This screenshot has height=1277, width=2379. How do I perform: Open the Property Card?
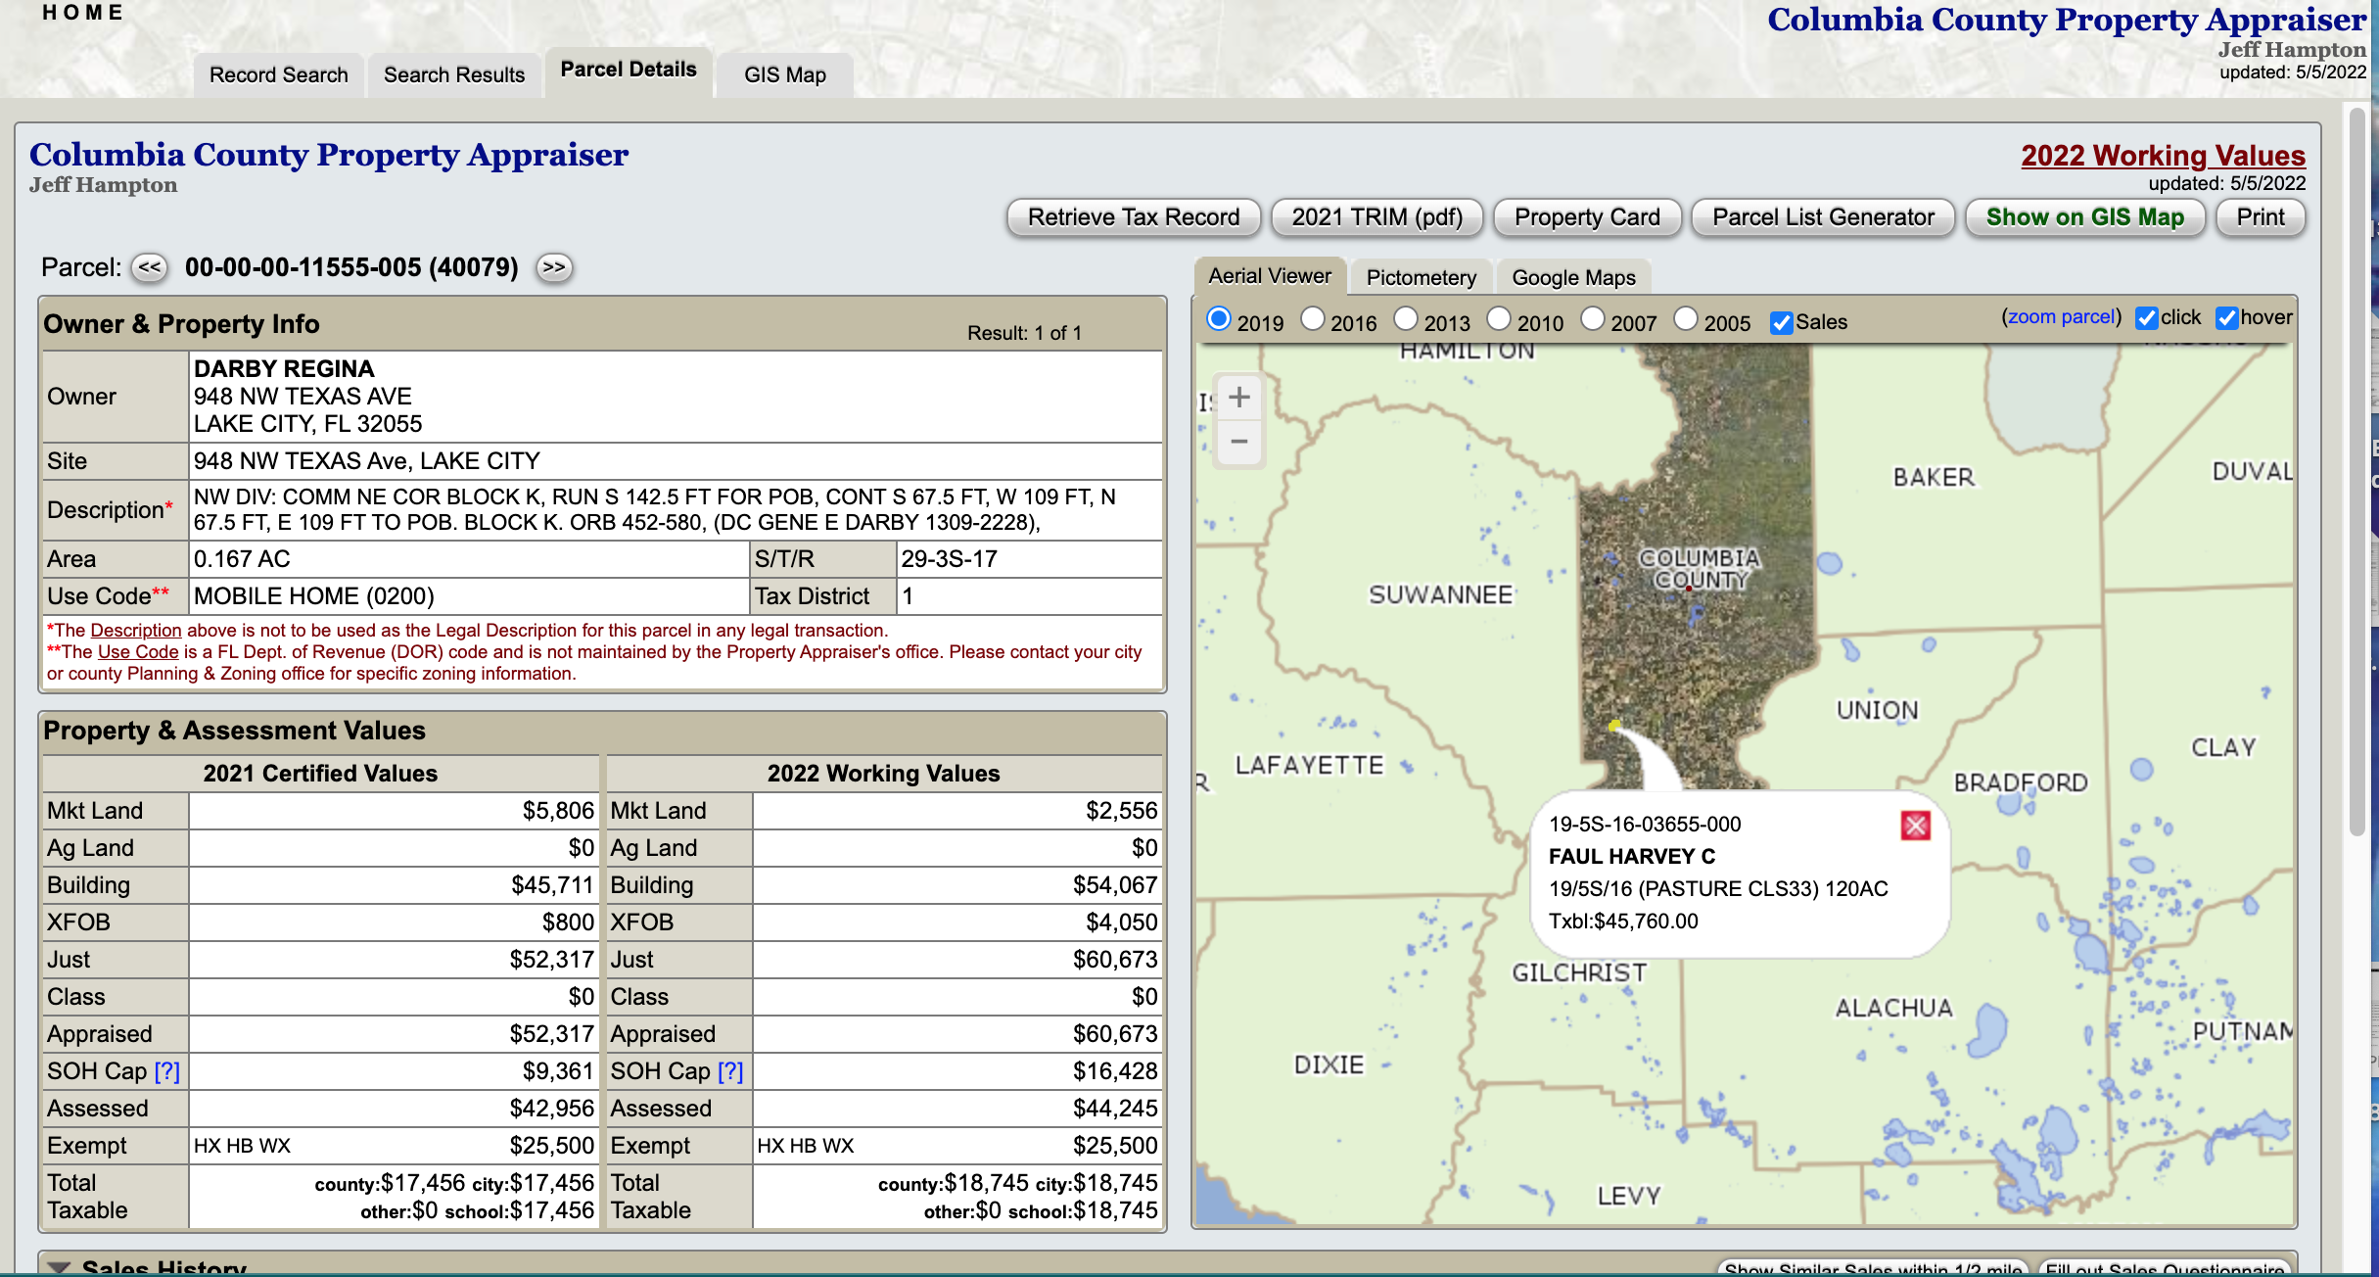(1587, 217)
